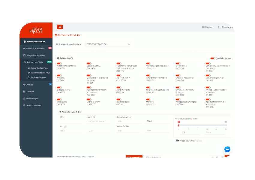Viewport: 255px width, 180px height.
Task: Click the Déconnexion logout icon
Action: tap(219, 27)
